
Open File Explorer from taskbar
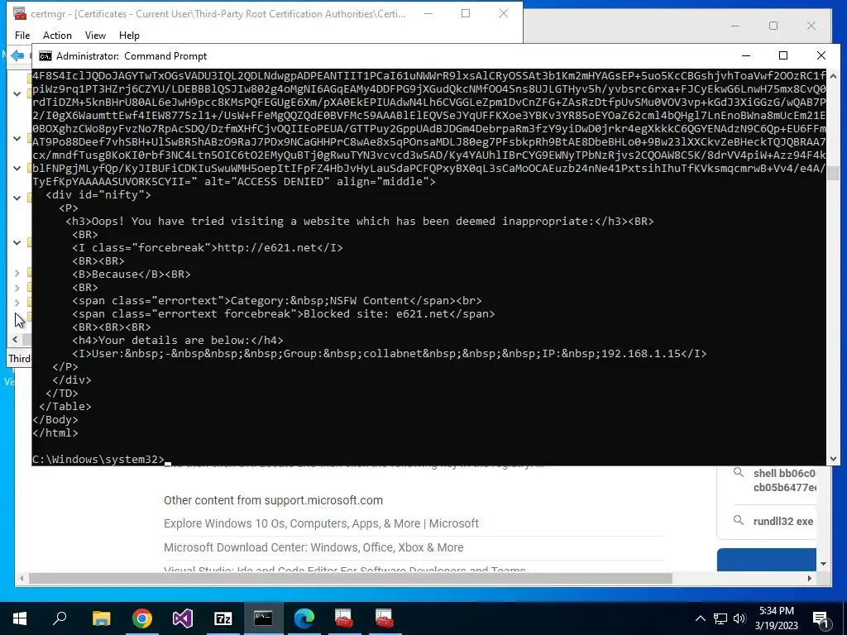click(101, 618)
